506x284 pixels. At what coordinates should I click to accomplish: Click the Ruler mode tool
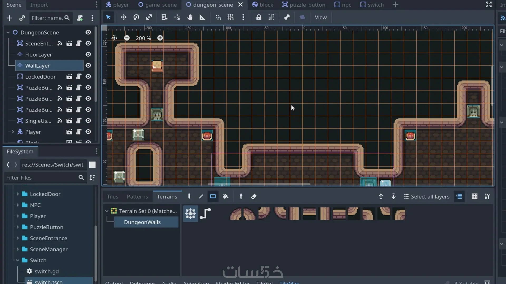pyautogui.click(x=202, y=17)
